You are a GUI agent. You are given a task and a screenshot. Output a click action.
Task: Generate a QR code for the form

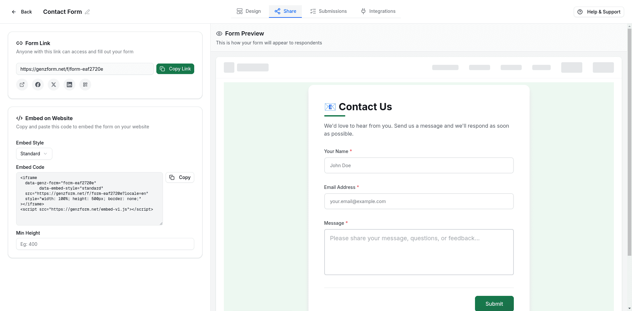pyautogui.click(x=85, y=85)
